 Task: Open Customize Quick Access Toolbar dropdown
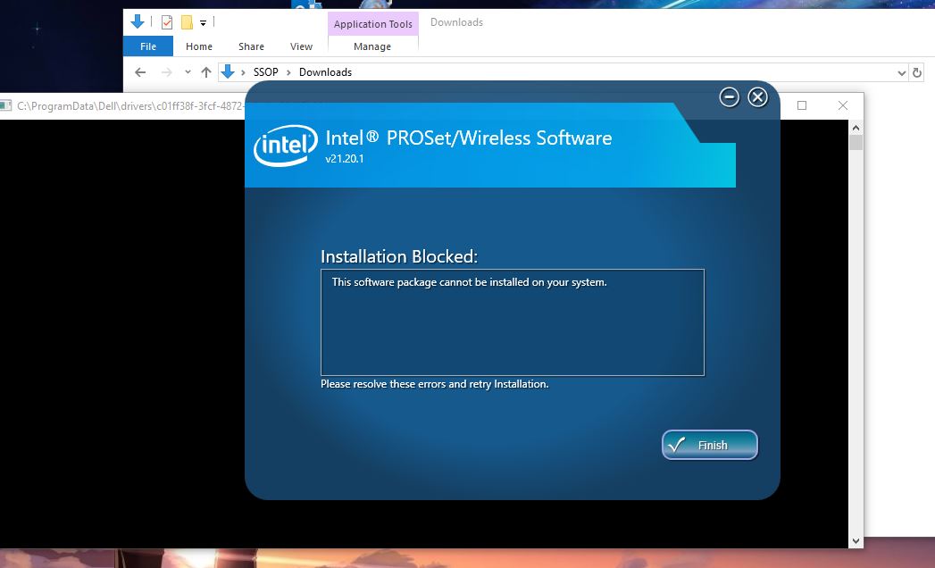click(203, 22)
